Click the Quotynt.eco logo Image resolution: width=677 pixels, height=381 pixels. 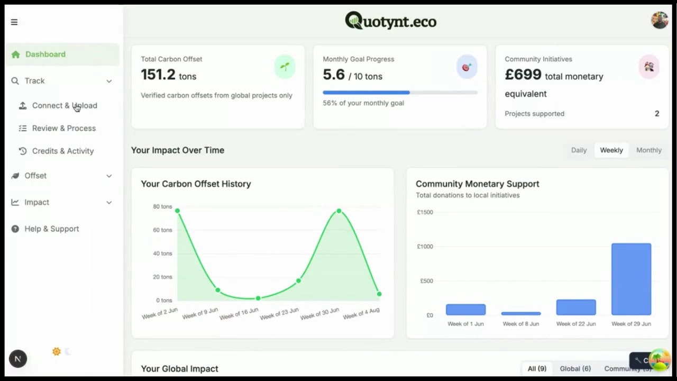[391, 21]
